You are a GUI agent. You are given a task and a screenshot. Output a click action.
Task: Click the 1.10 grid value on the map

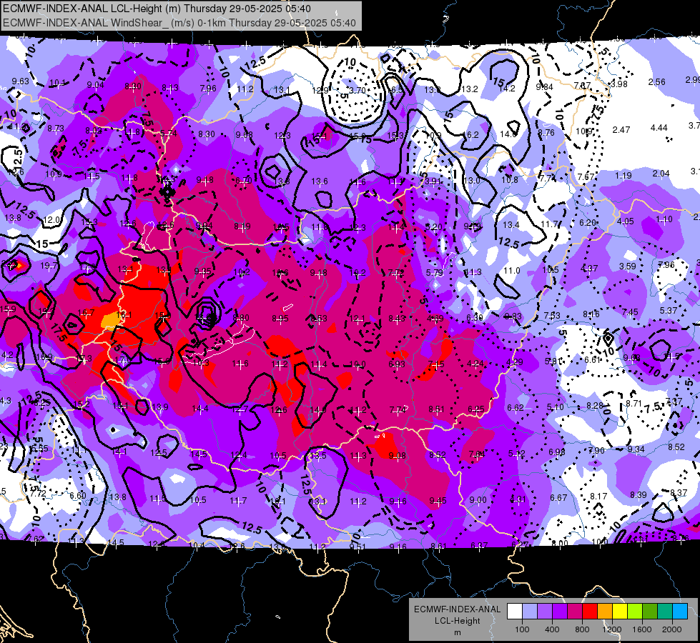(x=664, y=219)
